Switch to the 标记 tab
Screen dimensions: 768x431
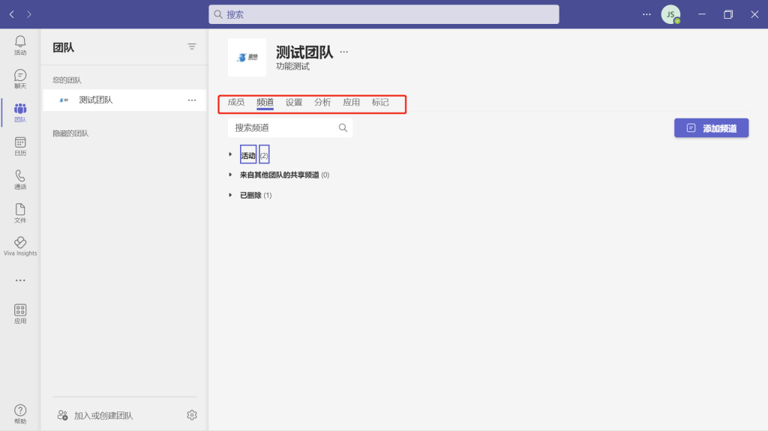[380, 102]
